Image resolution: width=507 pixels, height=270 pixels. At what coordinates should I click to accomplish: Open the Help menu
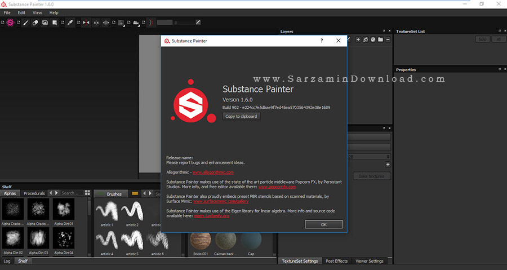(x=54, y=12)
